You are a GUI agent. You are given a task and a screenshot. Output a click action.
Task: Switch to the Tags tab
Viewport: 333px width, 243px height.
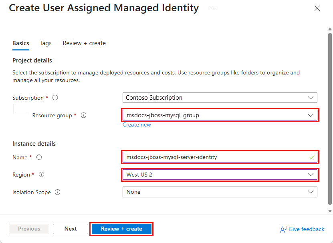pyautogui.click(x=45, y=43)
